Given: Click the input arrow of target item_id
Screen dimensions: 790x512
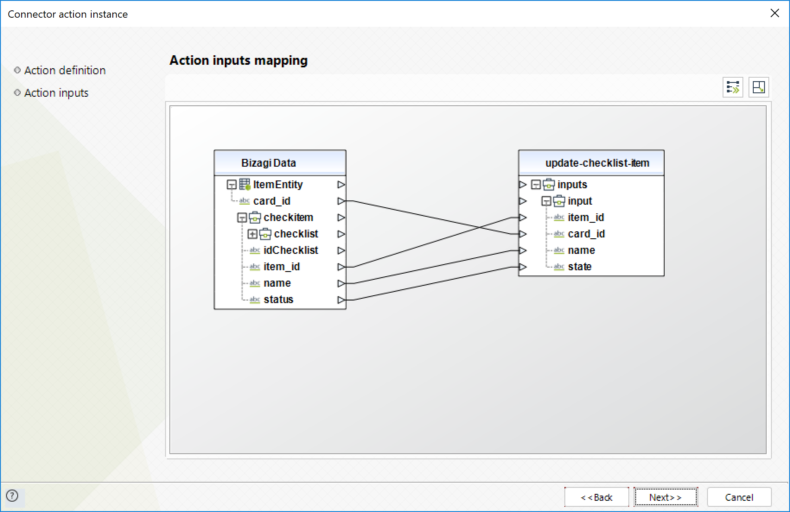Looking at the screenshot, I should point(523,218).
